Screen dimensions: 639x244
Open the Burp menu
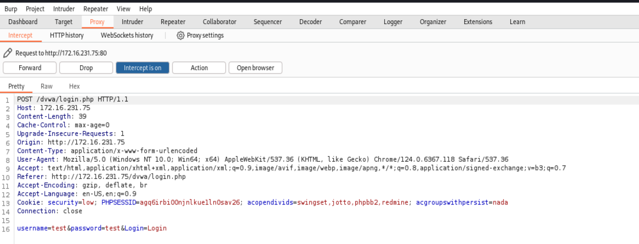click(10, 9)
